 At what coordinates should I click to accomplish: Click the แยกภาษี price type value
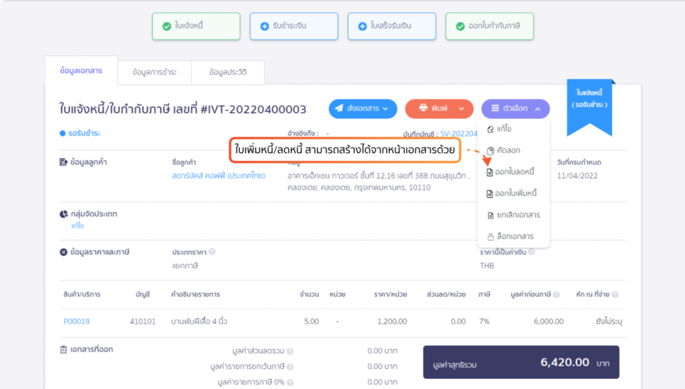[185, 265]
